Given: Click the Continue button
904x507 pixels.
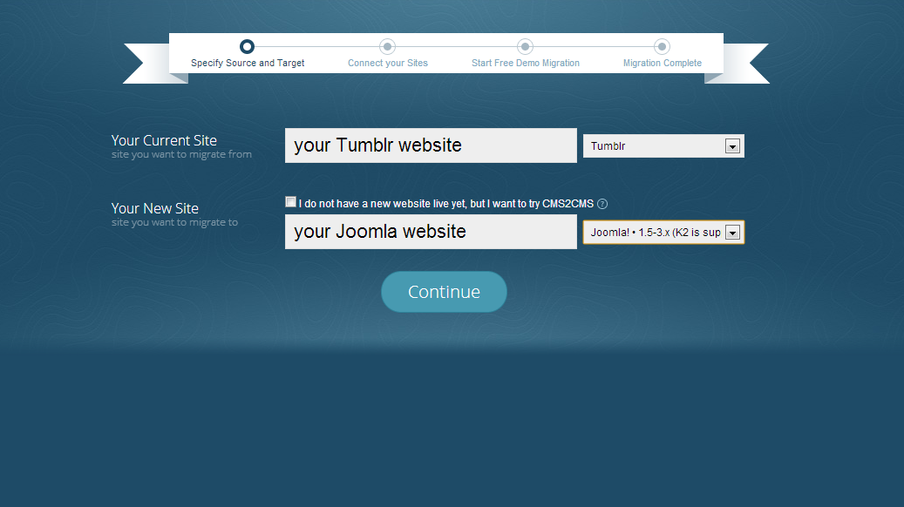Looking at the screenshot, I should coord(444,292).
